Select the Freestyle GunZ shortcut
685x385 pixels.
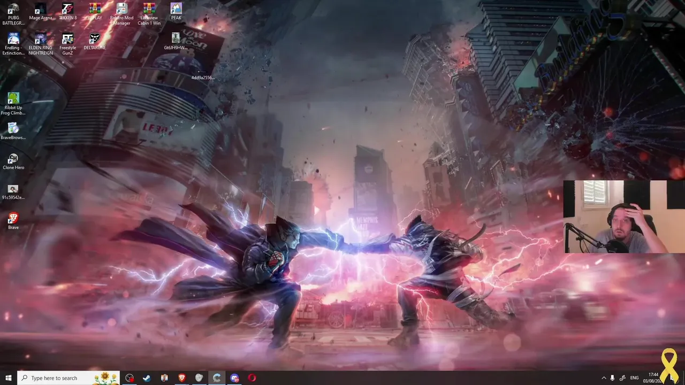click(x=67, y=44)
